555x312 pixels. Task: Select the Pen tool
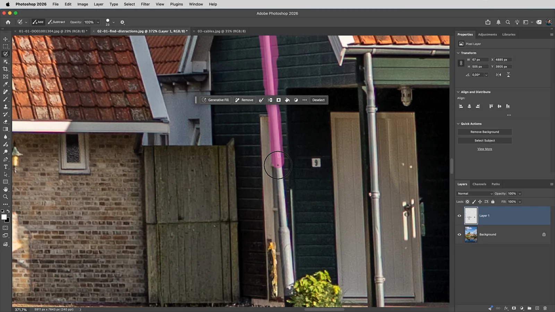point(6,159)
